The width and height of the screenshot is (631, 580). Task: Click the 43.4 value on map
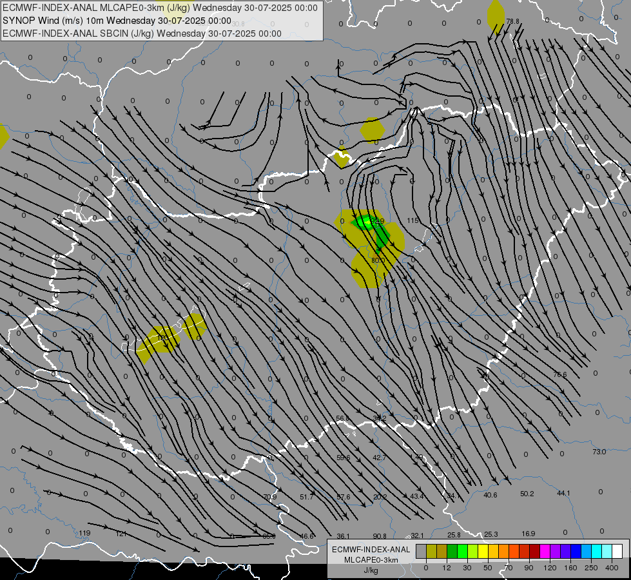point(416,496)
